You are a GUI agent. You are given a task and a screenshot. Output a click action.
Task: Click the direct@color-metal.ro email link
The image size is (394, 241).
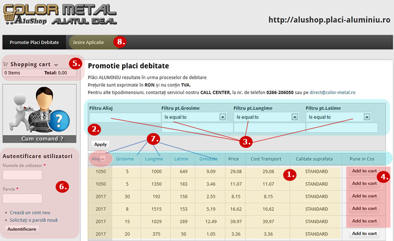coord(332,92)
